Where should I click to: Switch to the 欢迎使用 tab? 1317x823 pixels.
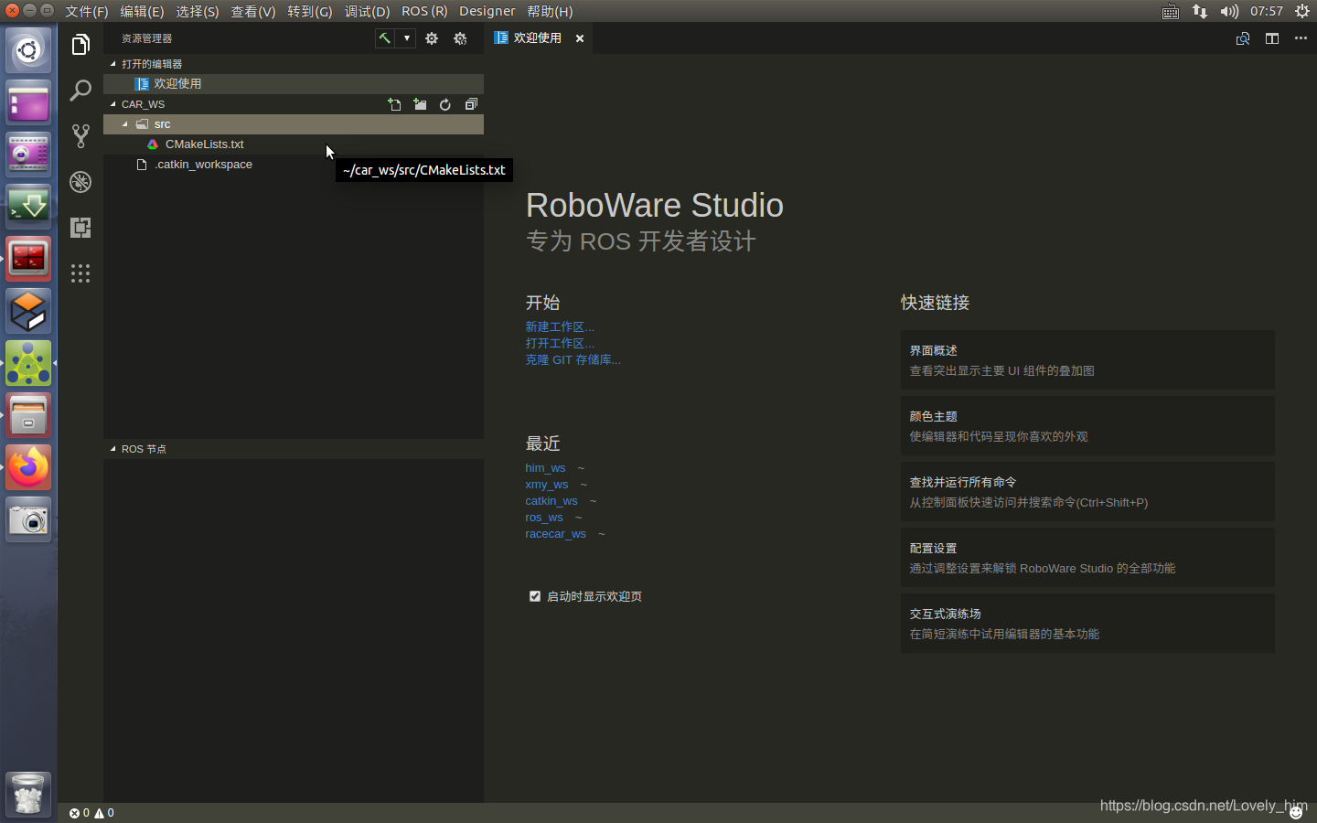click(538, 38)
